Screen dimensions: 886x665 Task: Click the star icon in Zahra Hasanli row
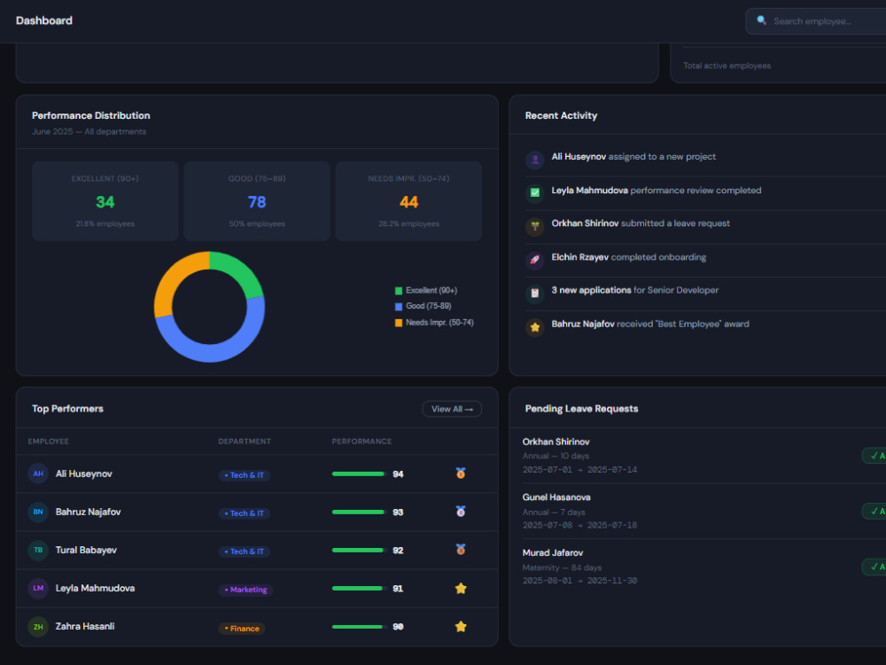click(x=461, y=626)
